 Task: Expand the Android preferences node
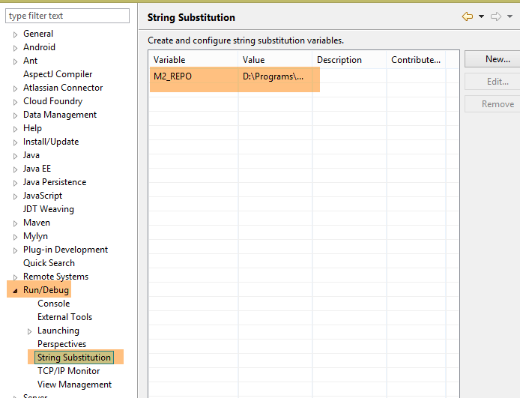(x=16, y=48)
